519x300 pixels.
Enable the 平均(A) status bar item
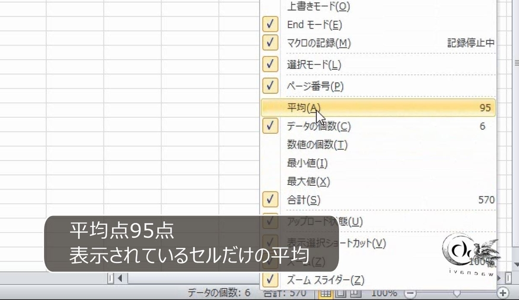[x=378, y=108]
